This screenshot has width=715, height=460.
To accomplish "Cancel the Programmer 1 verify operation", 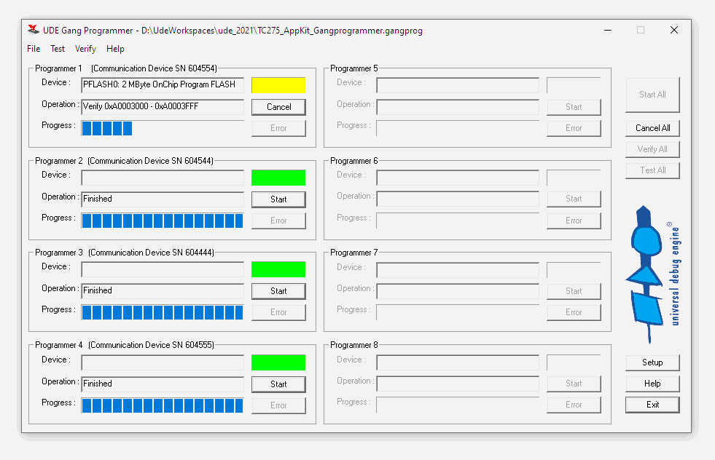I will [x=278, y=107].
